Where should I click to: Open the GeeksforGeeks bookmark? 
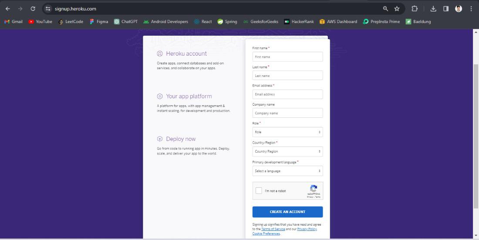260,22
